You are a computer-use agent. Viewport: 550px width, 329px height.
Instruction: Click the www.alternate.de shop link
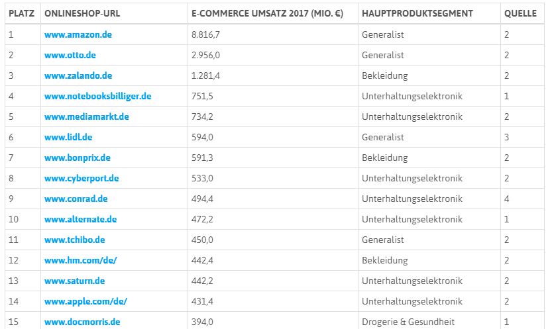(x=81, y=219)
